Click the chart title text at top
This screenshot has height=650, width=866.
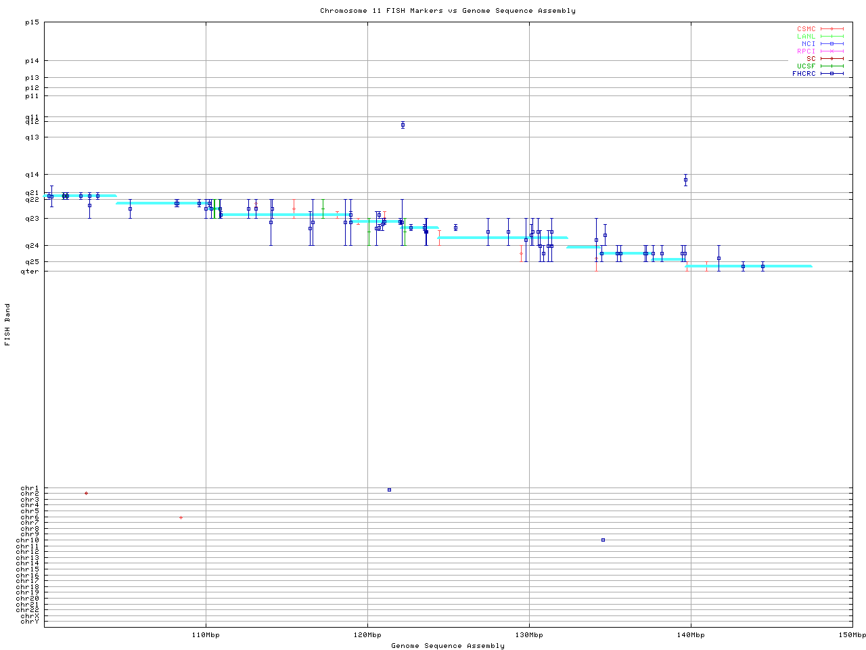point(448,11)
